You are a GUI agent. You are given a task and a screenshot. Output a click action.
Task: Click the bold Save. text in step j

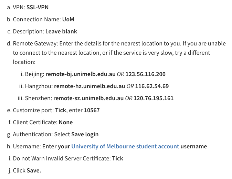pyautogui.click(x=34, y=171)
